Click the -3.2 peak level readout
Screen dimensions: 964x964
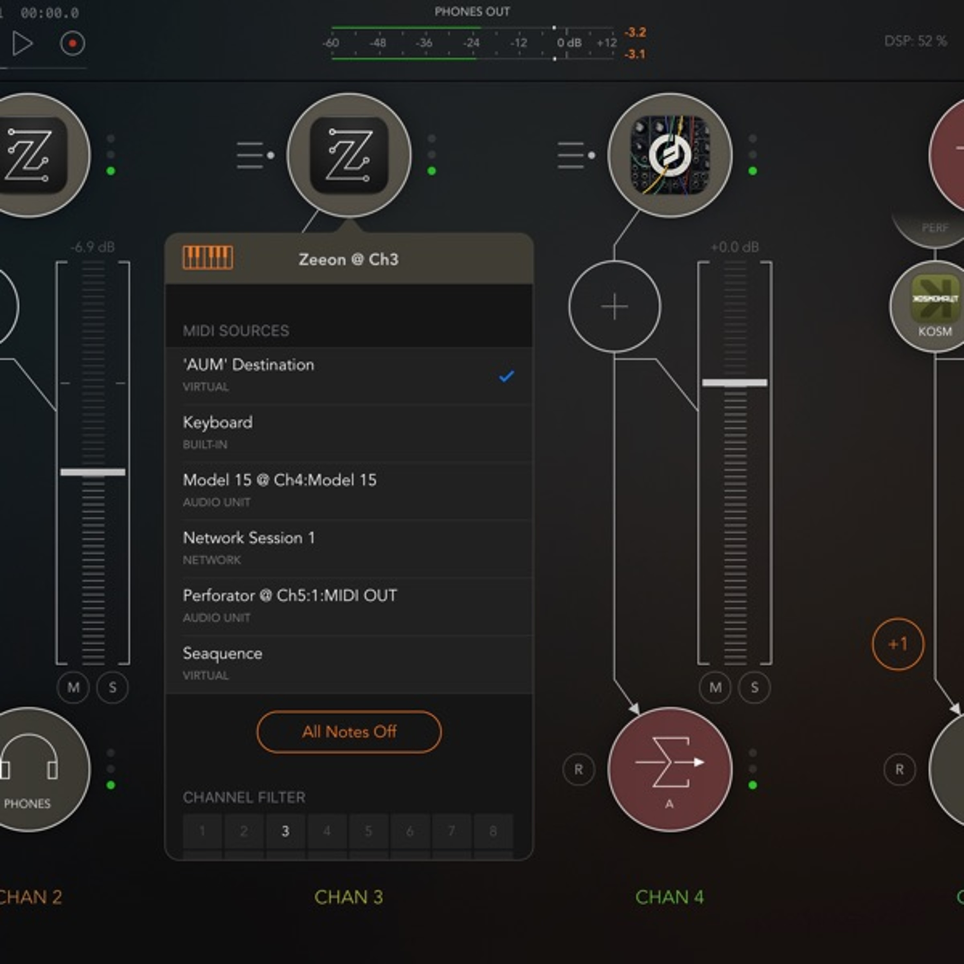(x=635, y=32)
